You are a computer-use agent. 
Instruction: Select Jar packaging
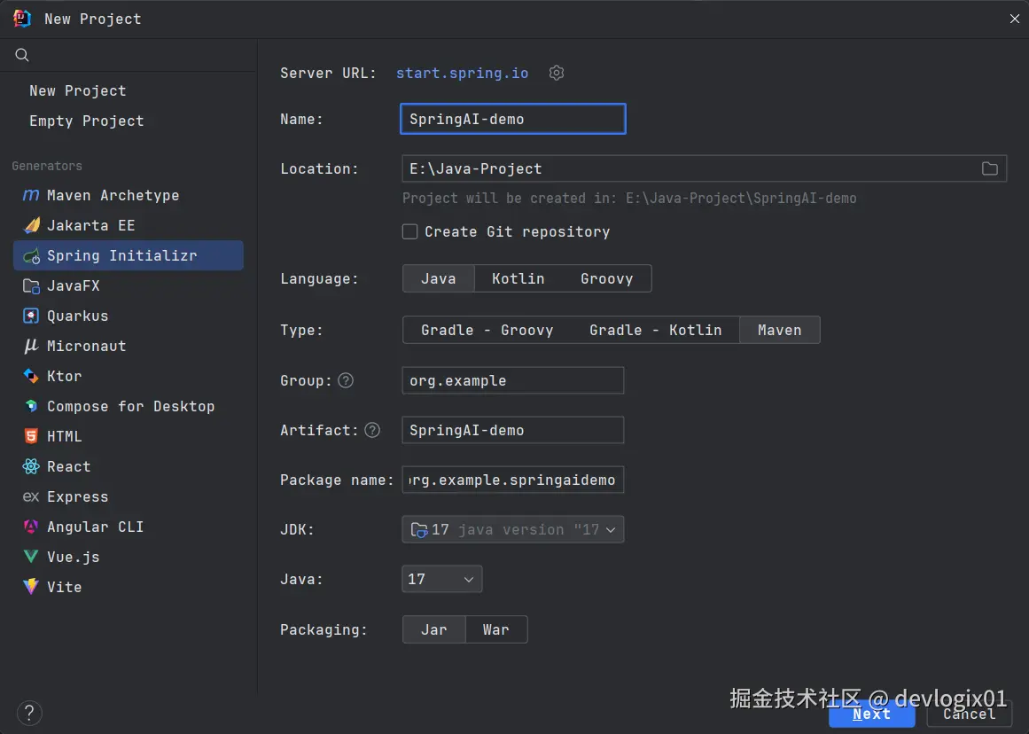433,629
